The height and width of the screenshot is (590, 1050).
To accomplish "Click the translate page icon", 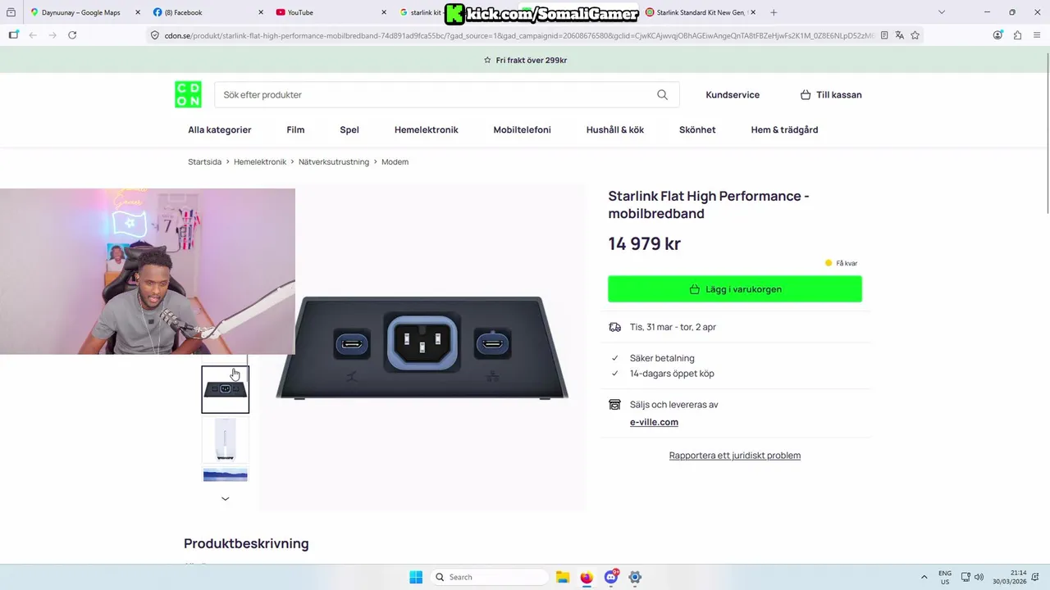I will pyautogui.click(x=900, y=35).
